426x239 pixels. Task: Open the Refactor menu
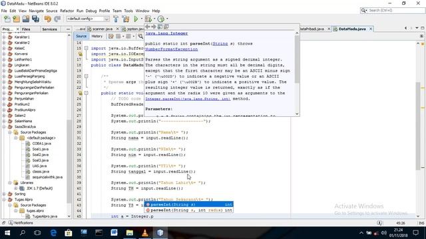click(x=67, y=11)
